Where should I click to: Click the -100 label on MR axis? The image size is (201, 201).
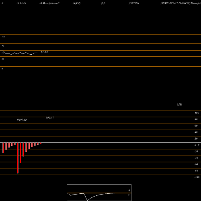coord(197,177)
